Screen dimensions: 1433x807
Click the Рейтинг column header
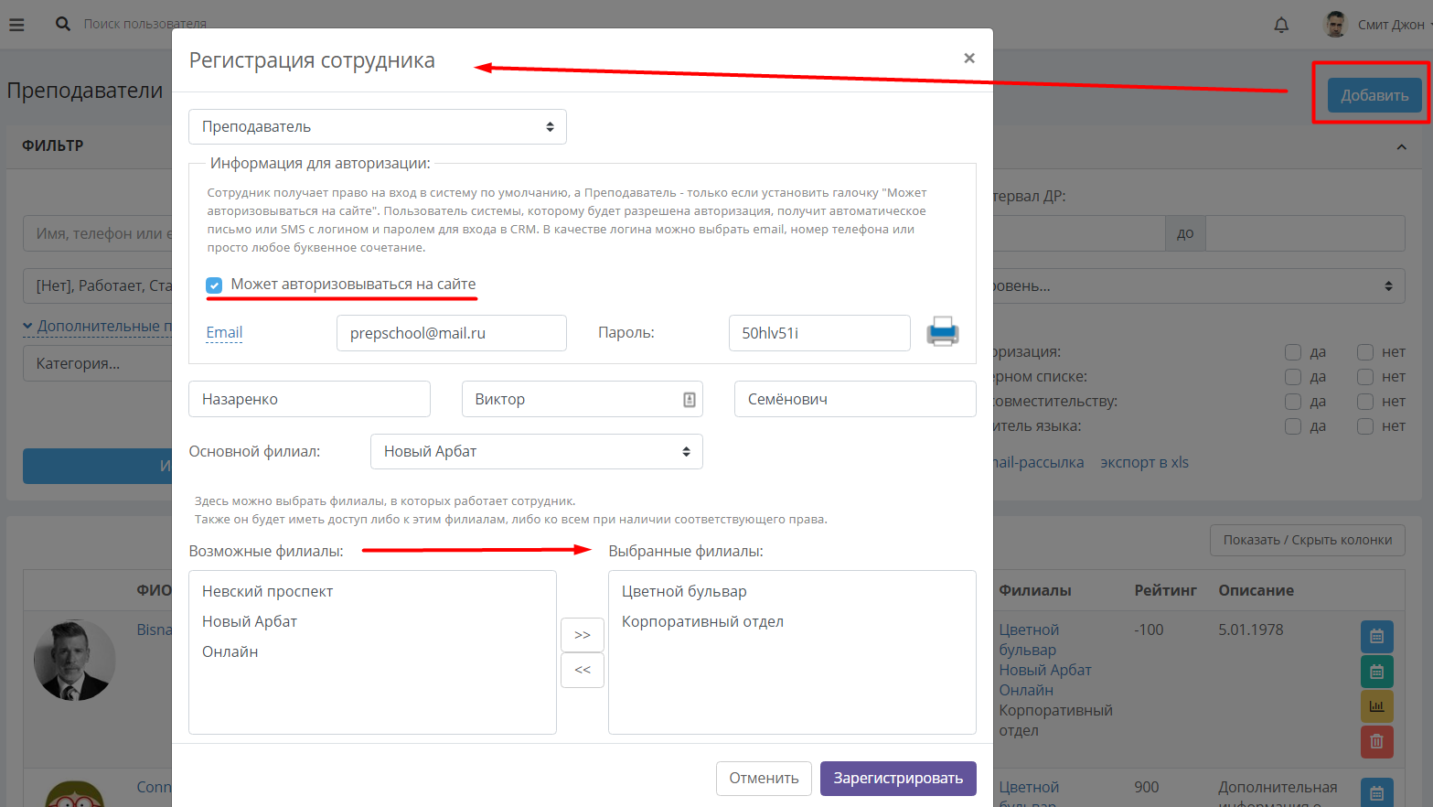coord(1165,591)
